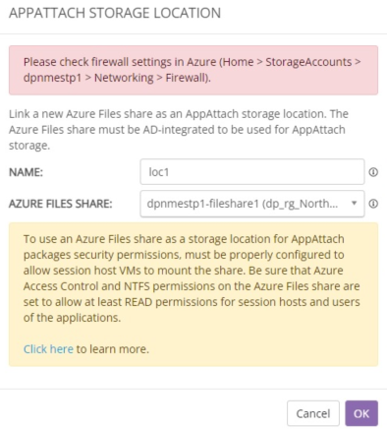Confirm with the purple OK button
The width and height of the screenshot is (387, 429).
tap(361, 413)
